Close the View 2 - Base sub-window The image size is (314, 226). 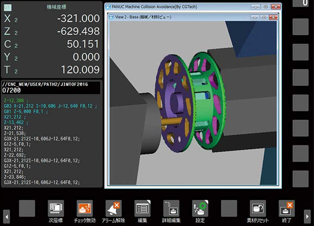(x=273, y=17)
